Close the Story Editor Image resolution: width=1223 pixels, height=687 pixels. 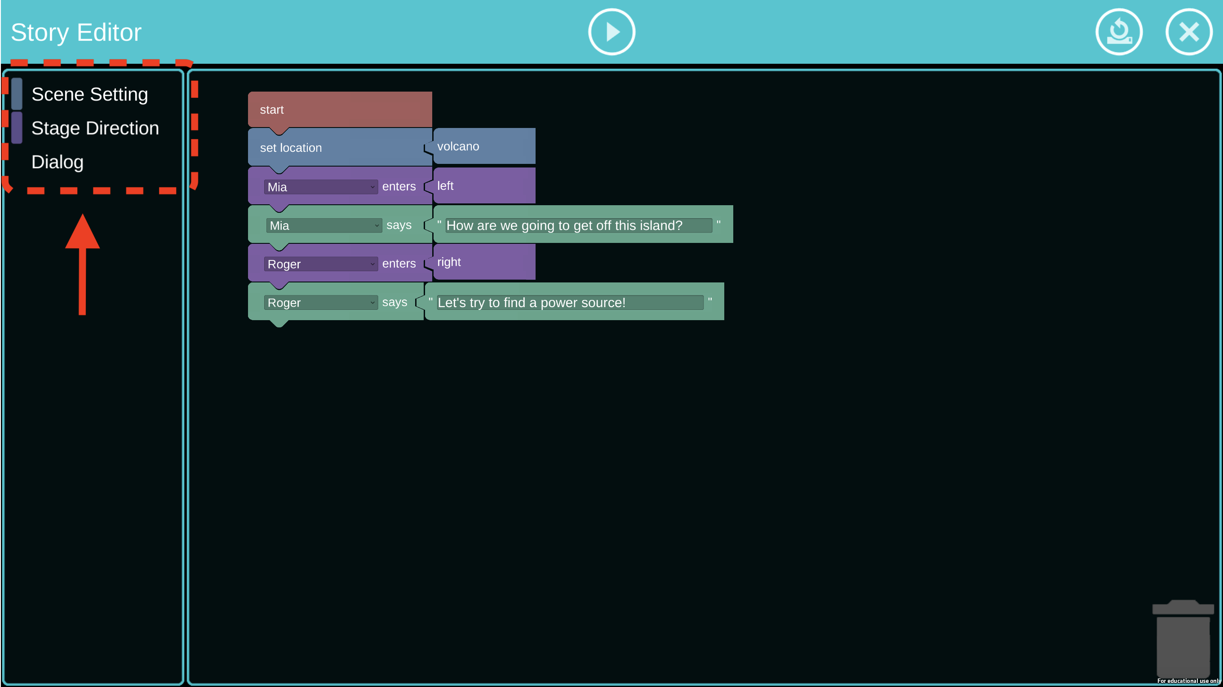tap(1188, 32)
